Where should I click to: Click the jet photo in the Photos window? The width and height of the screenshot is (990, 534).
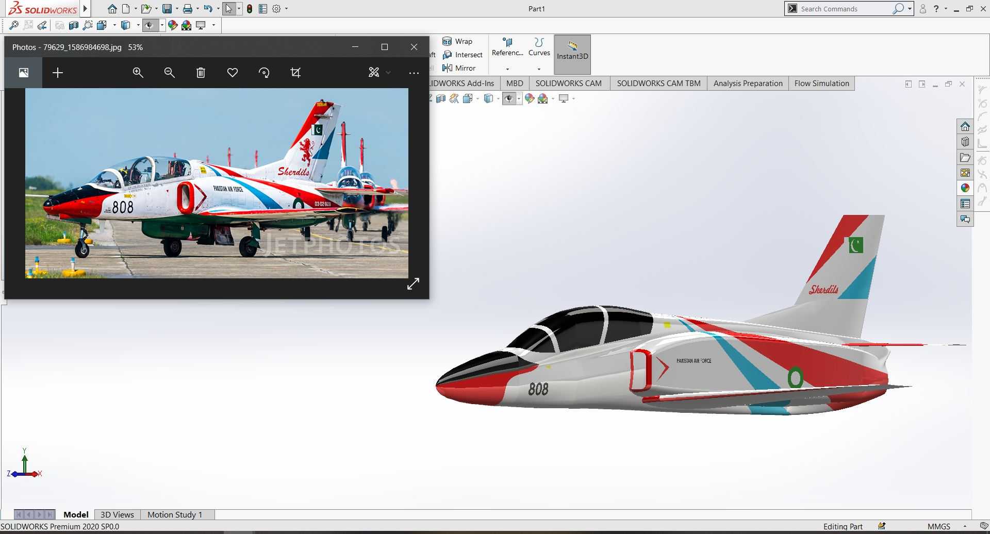point(217,183)
